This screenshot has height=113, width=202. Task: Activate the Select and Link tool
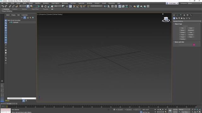tap(10, 6)
